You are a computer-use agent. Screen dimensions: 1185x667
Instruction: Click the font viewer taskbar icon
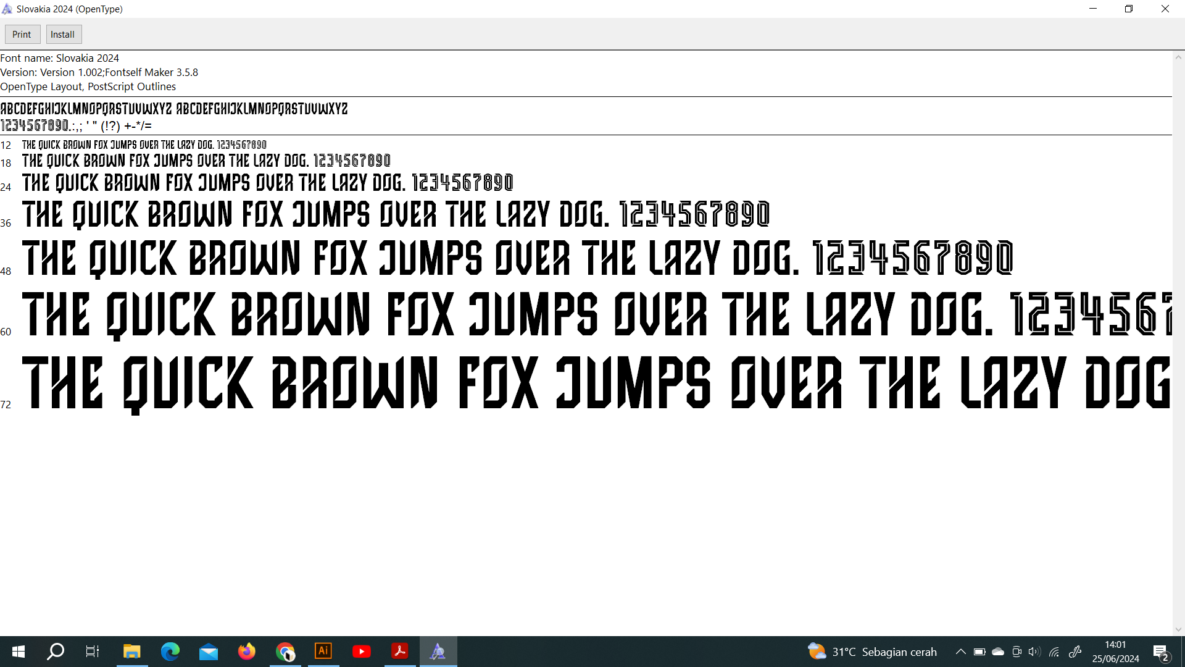(x=438, y=652)
